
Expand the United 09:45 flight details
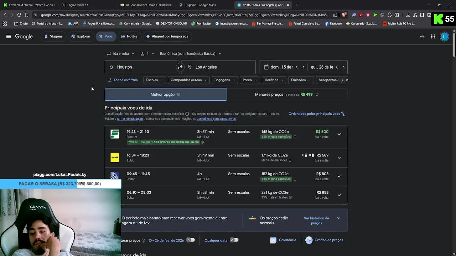339,176
